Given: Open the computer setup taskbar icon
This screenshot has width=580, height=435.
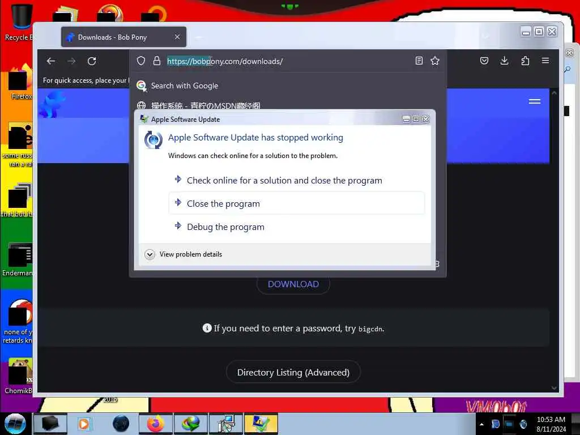Looking at the screenshot, I should (225, 424).
